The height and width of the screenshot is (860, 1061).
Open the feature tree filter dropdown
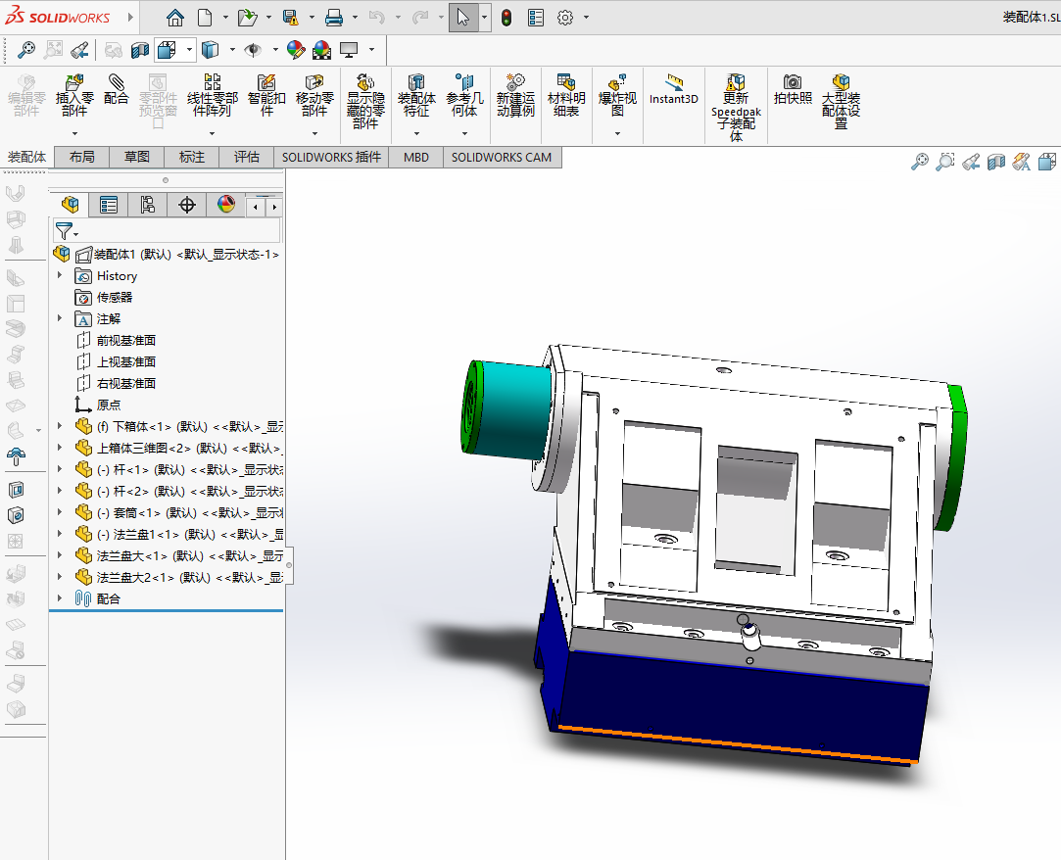coord(66,232)
